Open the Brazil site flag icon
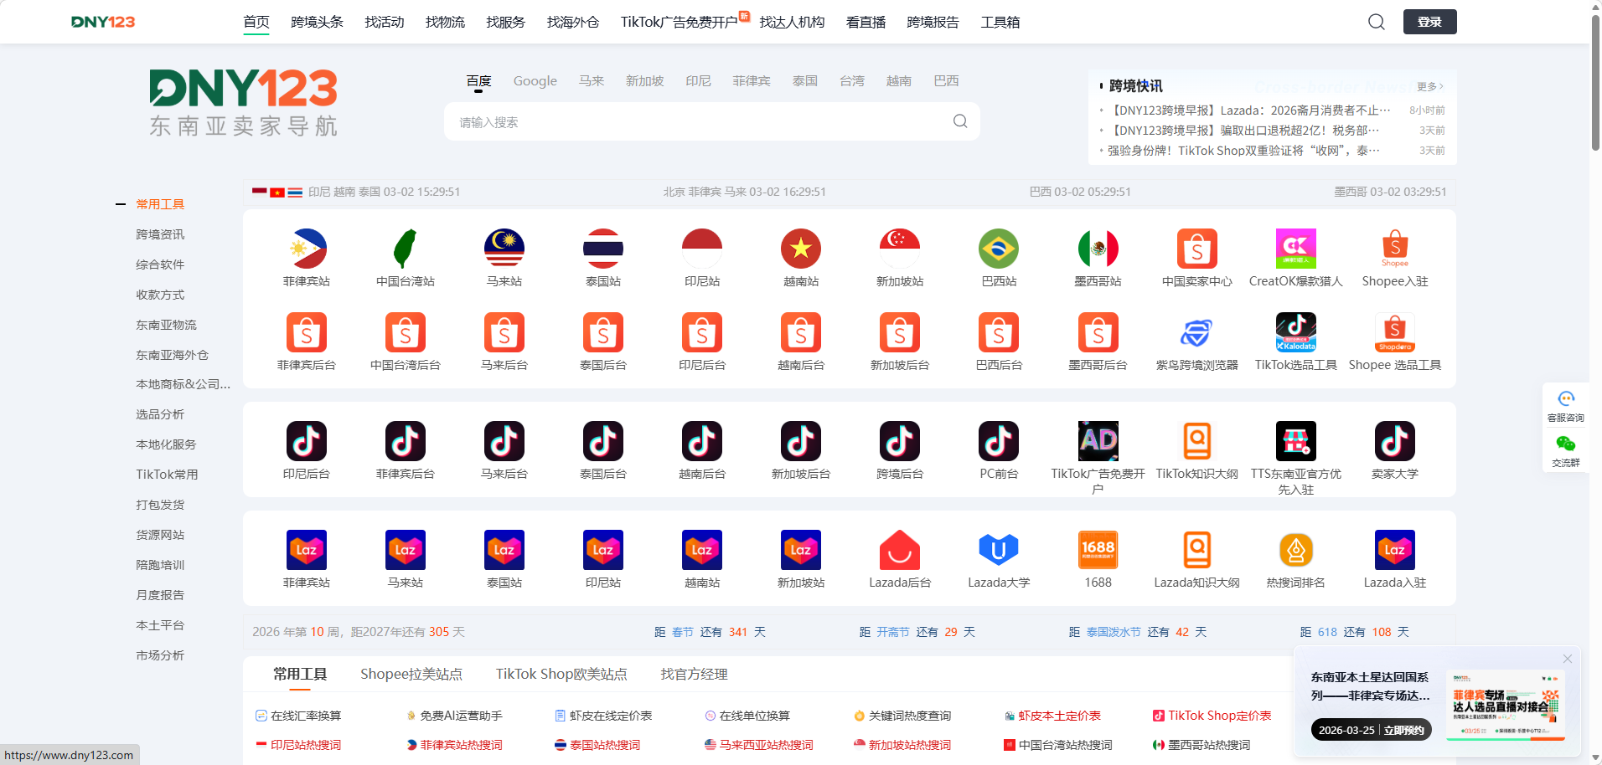 click(x=999, y=249)
